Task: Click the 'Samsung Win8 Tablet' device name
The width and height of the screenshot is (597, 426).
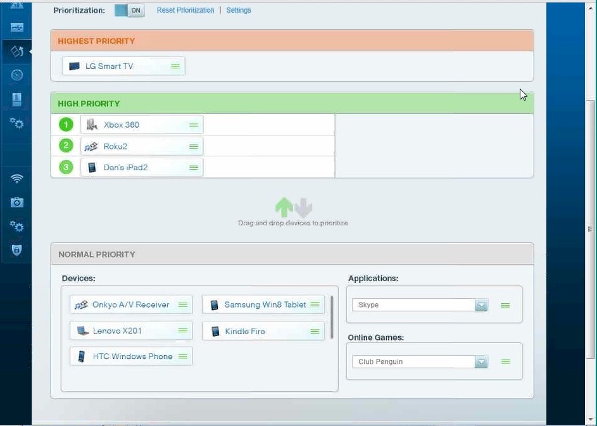Action: (265, 304)
